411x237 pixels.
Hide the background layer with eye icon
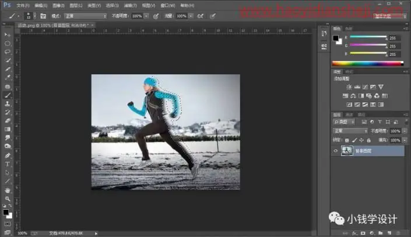pyautogui.click(x=336, y=151)
